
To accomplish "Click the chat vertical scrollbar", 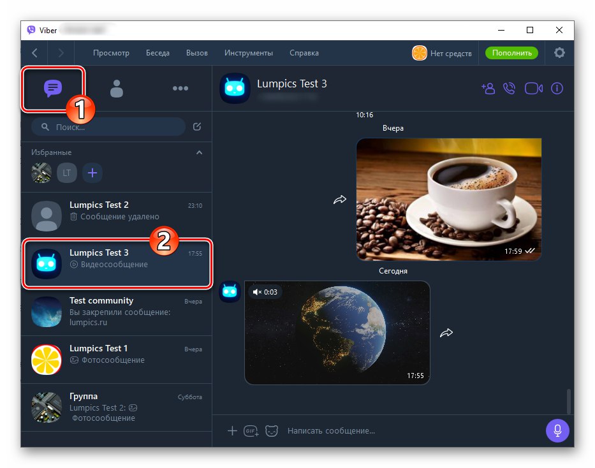I will coord(568,401).
